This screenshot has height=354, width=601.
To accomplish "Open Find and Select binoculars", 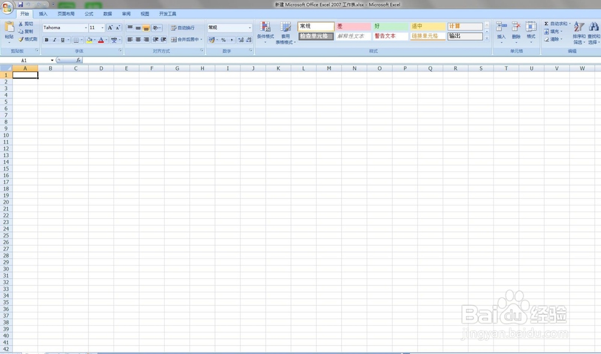I will click(x=594, y=32).
